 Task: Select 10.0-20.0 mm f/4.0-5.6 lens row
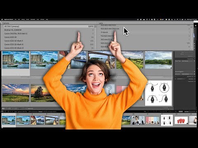pos(145,29)
